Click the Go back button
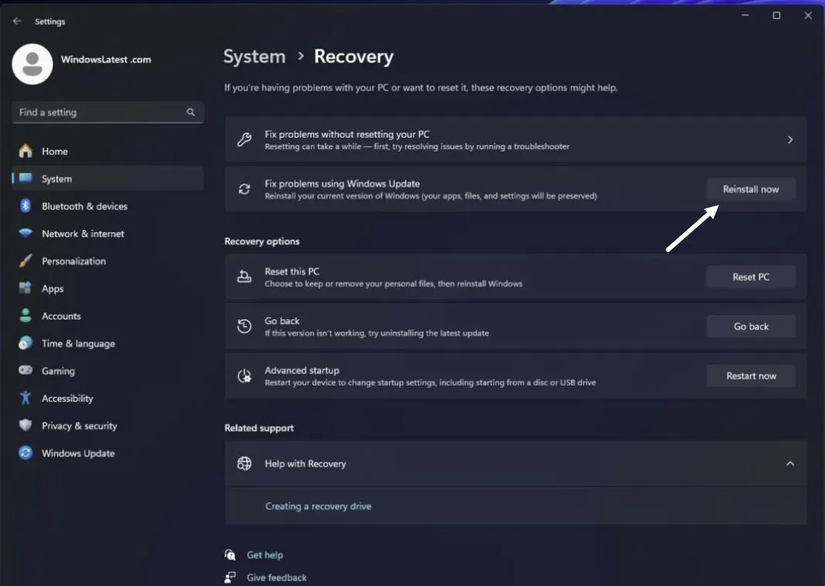This screenshot has width=825, height=586. coord(751,326)
